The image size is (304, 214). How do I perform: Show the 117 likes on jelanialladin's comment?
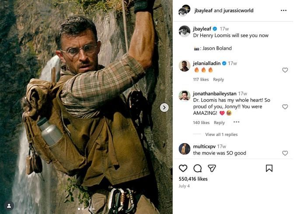click(x=201, y=79)
